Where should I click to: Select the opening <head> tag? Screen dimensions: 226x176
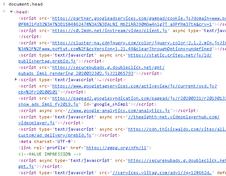20,12
